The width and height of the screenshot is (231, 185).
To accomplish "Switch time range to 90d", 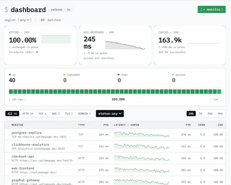I will pyautogui.click(x=220, y=114).
